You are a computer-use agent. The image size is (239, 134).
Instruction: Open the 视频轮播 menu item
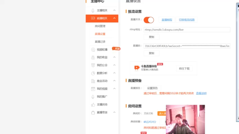[x=102, y=49]
